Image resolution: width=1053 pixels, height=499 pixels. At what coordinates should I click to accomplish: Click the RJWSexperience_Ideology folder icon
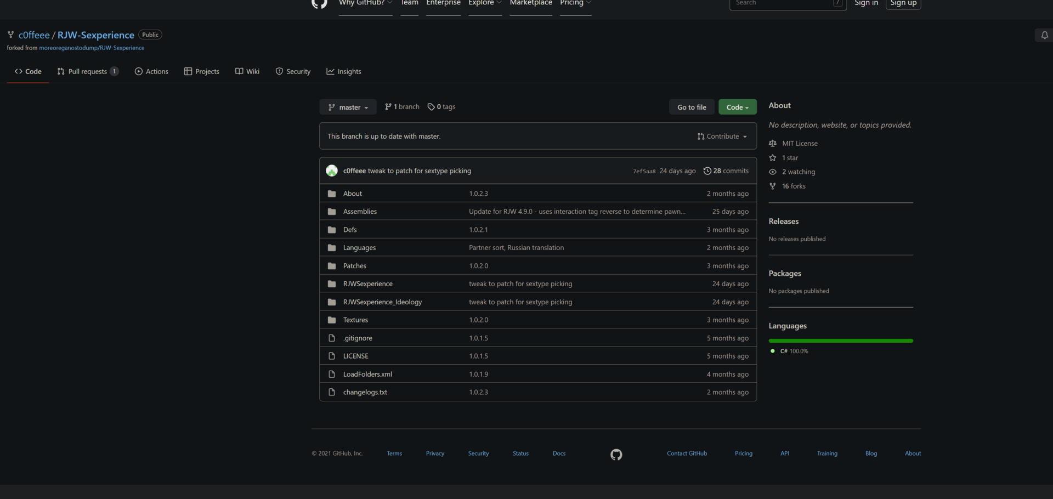pos(332,302)
